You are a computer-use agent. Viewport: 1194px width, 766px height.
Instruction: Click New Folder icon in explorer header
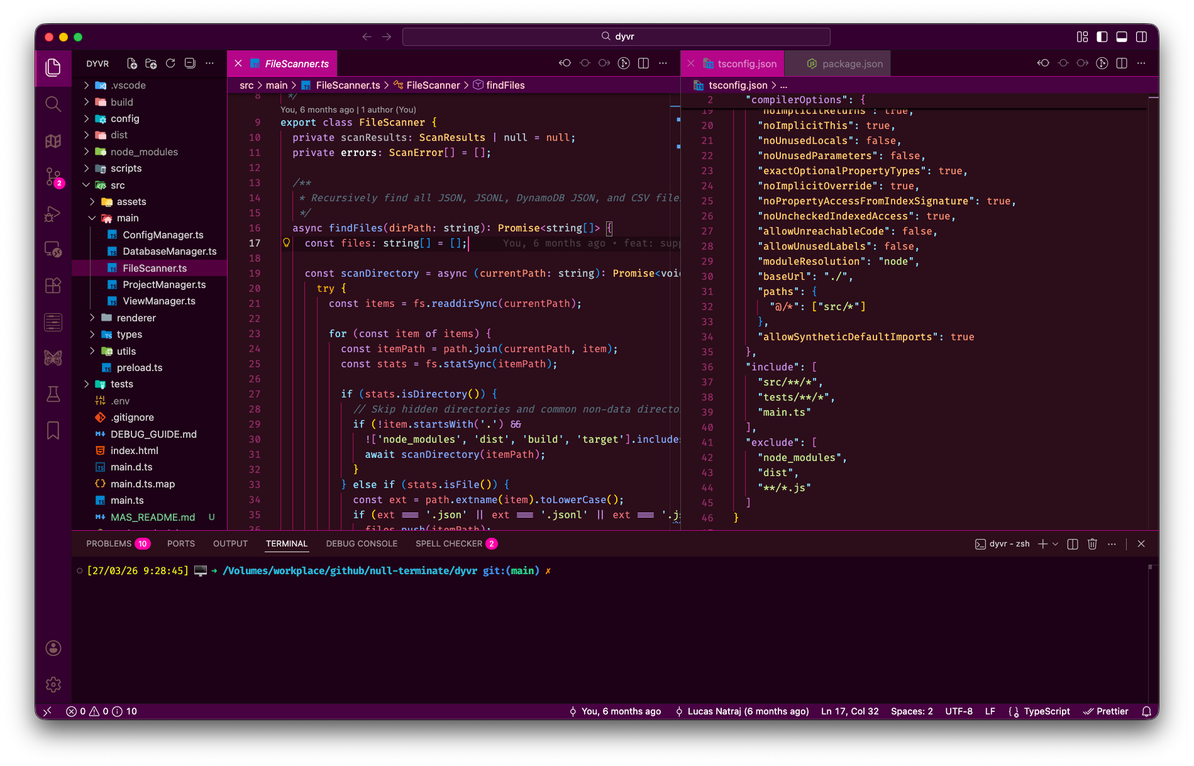pos(151,64)
